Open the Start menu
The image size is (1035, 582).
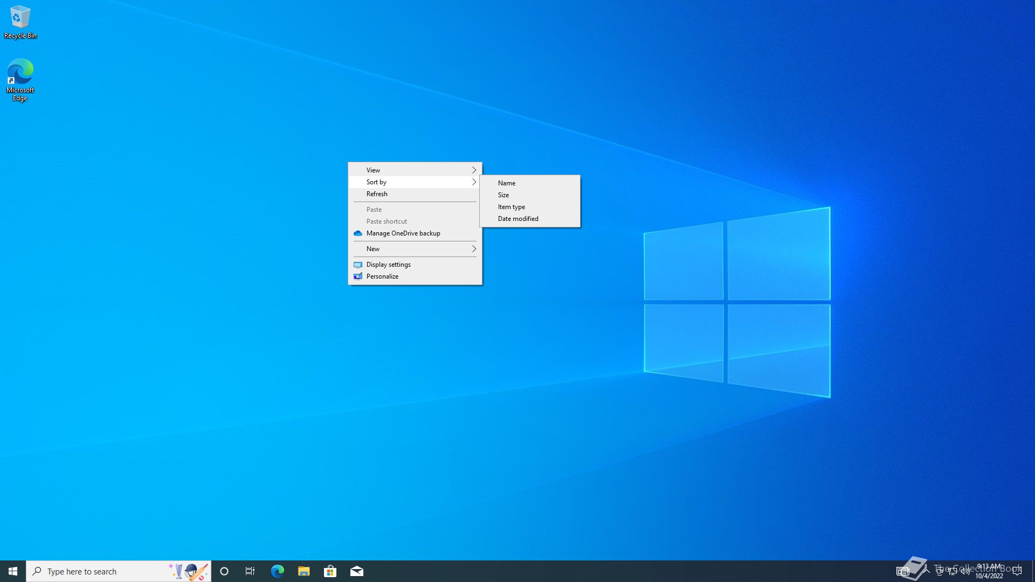(x=13, y=571)
